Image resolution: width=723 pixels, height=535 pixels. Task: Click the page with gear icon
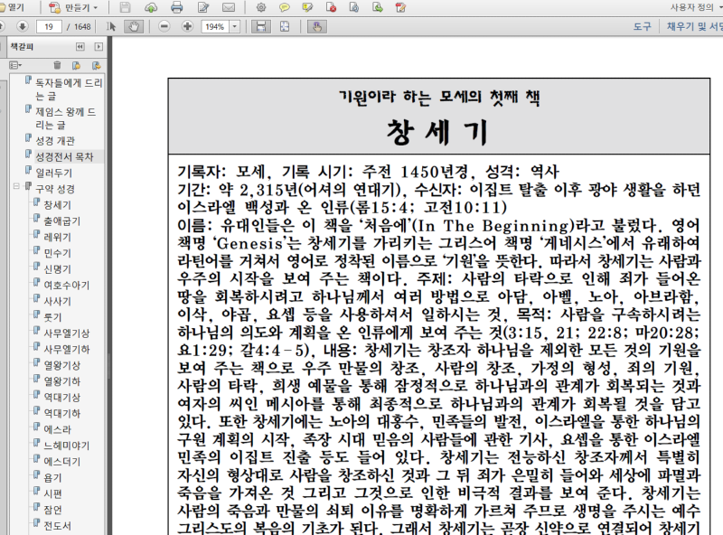pyautogui.click(x=354, y=7)
